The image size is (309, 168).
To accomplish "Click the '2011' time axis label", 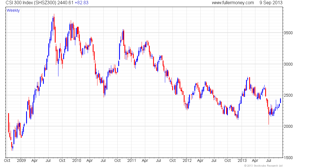I will 131,160.
